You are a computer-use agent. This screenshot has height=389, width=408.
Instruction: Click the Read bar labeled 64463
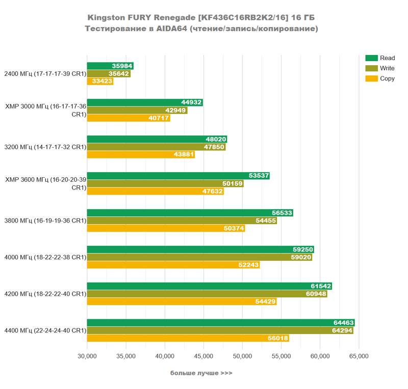(220, 323)
